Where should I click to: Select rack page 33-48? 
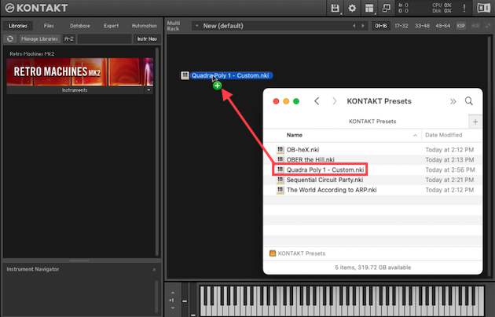pyautogui.click(x=422, y=26)
